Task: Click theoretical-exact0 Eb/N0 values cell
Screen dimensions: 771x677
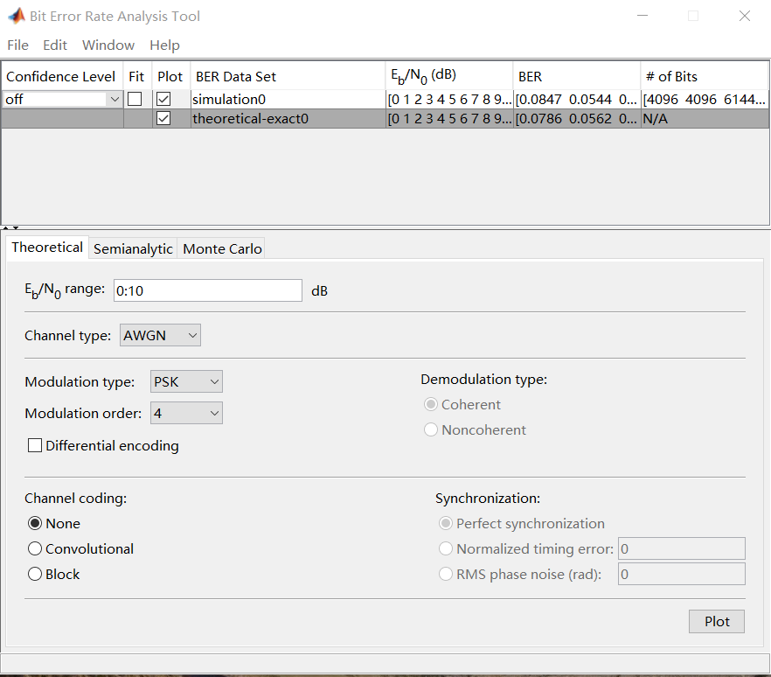Action: 449,119
